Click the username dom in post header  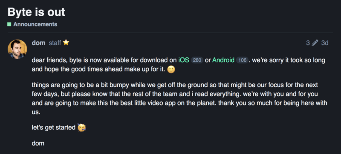[x=38, y=43]
